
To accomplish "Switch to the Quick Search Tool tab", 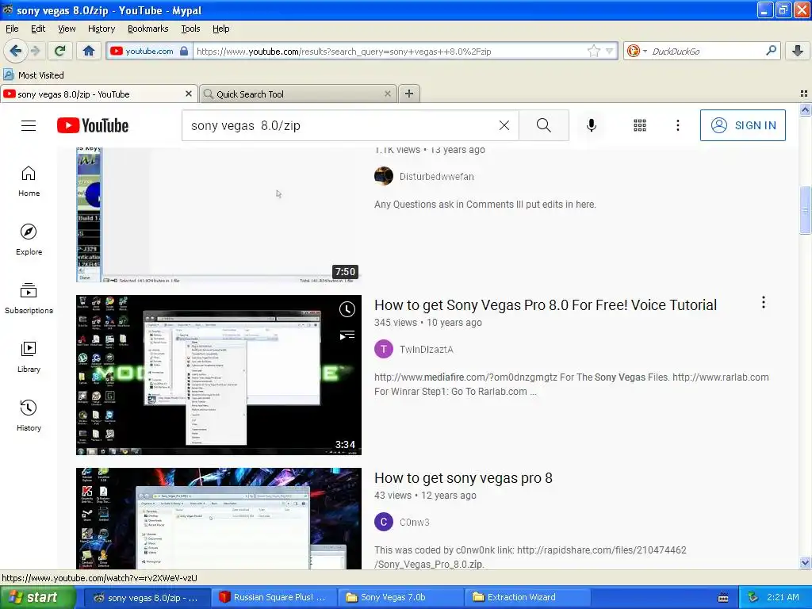I will [x=298, y=94].
